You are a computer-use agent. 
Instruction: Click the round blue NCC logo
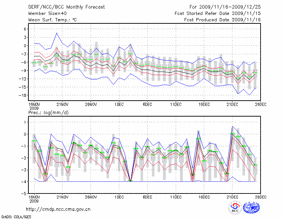coord(251,208)
